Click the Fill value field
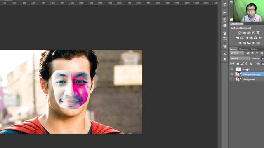264x148 pixels. click(x=262, y=64)
